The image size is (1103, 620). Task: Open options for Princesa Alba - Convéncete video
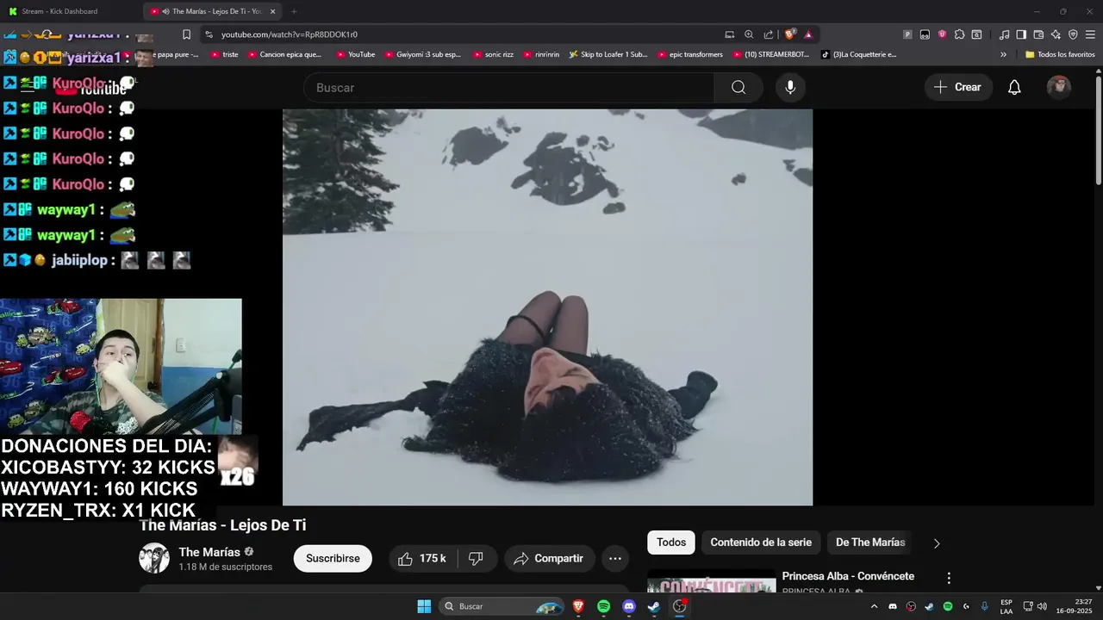click(949, 578)
